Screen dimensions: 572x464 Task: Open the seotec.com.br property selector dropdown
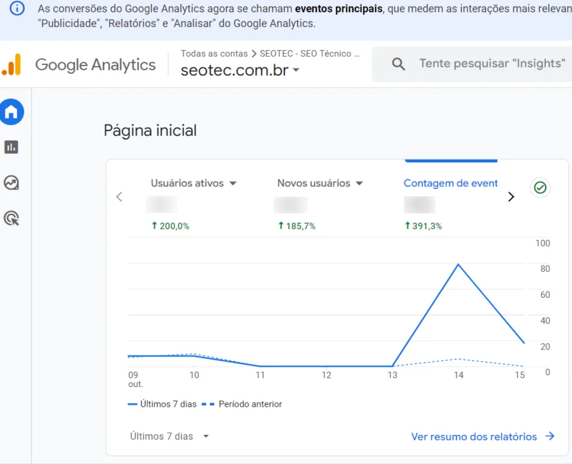click(x=240, y=70)
